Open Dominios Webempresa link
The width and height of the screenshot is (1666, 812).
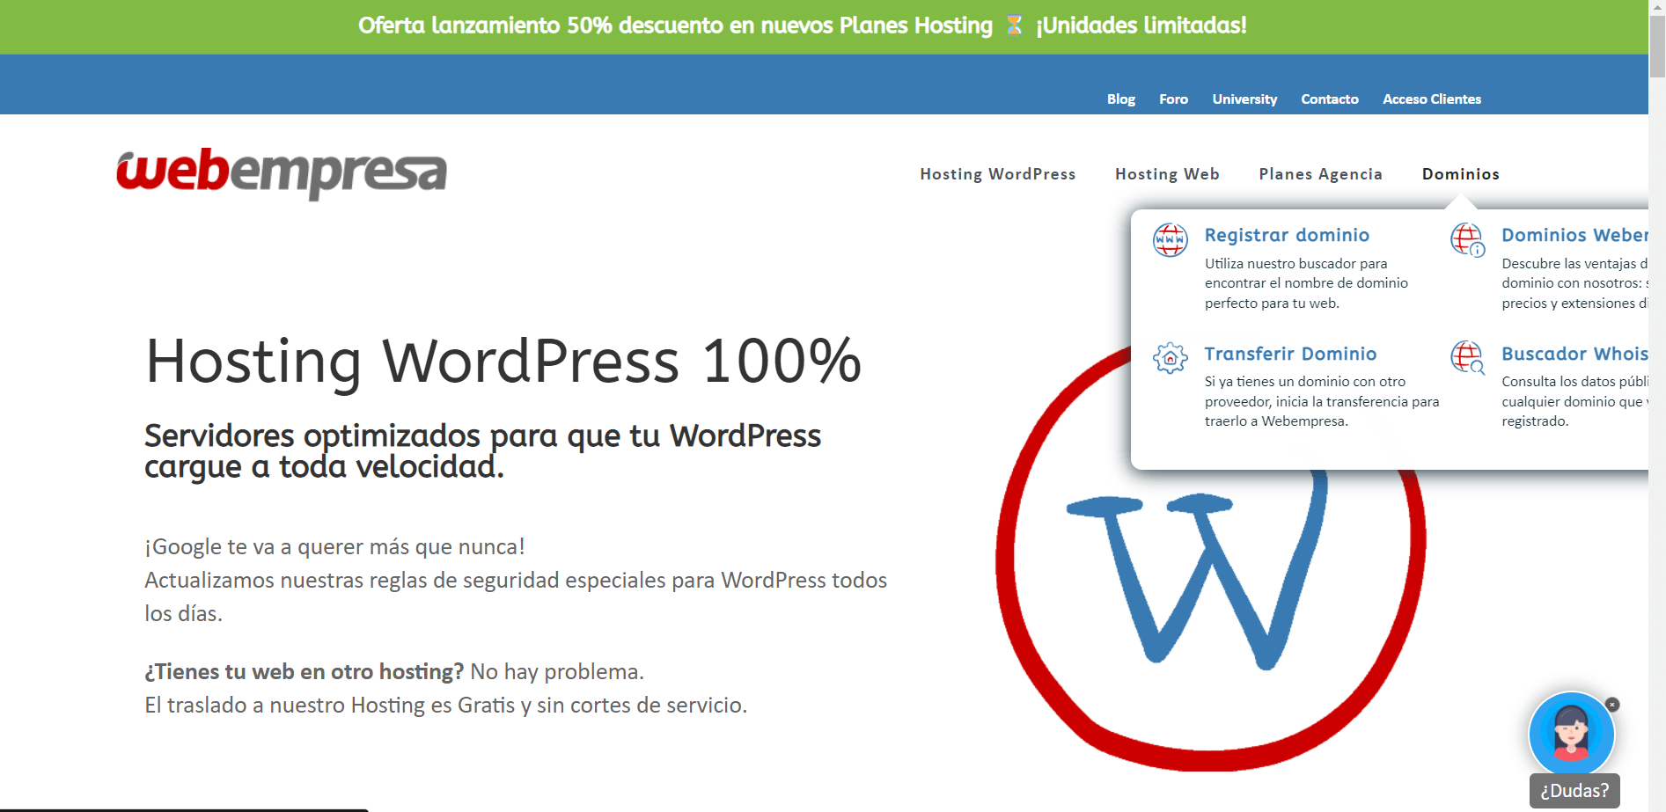coord(1574,235)
